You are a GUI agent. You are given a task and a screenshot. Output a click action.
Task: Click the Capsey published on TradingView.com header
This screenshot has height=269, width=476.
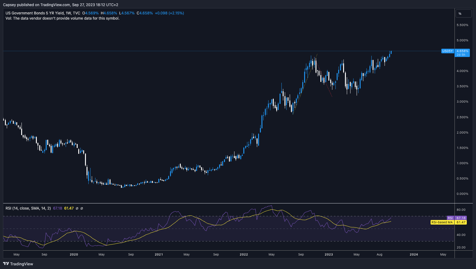pos(60,5)
